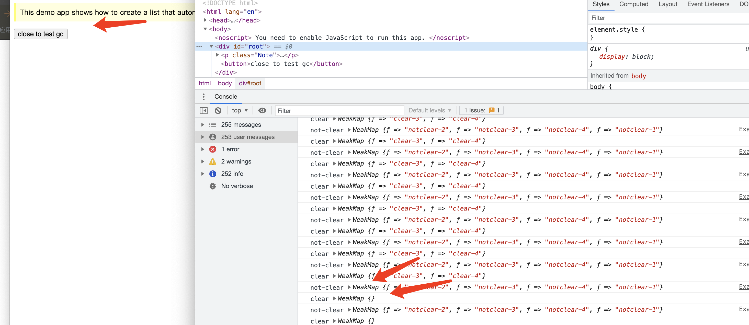Expand the 255 messages group

click(x=203, y=125)
